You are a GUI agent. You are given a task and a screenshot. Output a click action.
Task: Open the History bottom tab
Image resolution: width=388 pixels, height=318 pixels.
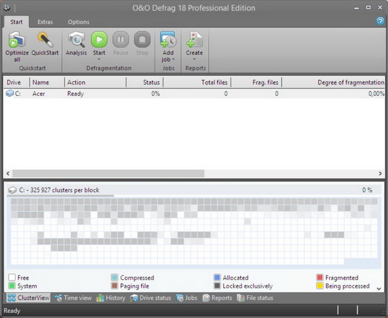(x=111, y=298)
